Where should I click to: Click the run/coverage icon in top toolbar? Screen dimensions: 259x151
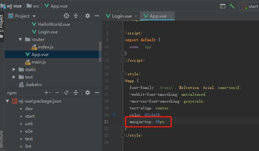[222, 6]
